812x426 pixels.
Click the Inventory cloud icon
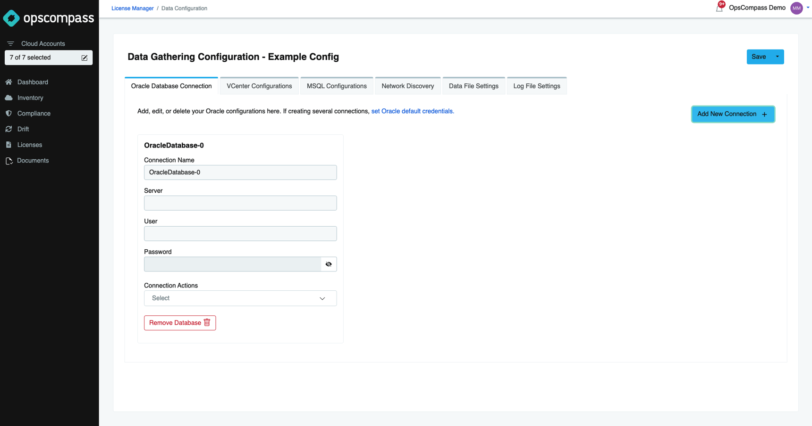(x=8, y=98)
